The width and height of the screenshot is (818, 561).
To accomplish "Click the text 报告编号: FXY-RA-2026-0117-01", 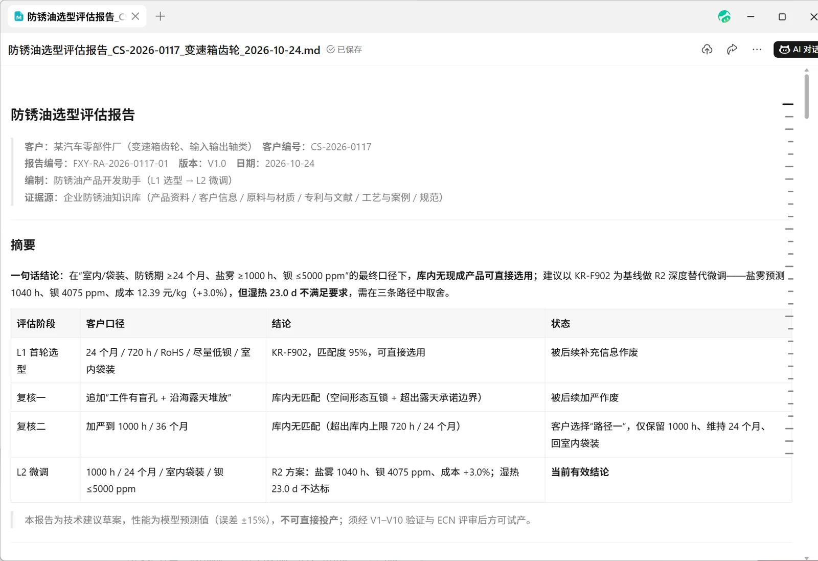I will coord(96,164).
